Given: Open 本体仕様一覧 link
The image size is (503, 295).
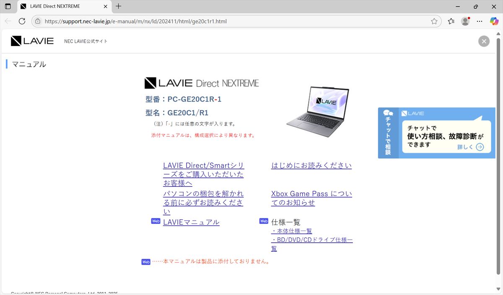Looking at the screenshot, I should point(292,231).
